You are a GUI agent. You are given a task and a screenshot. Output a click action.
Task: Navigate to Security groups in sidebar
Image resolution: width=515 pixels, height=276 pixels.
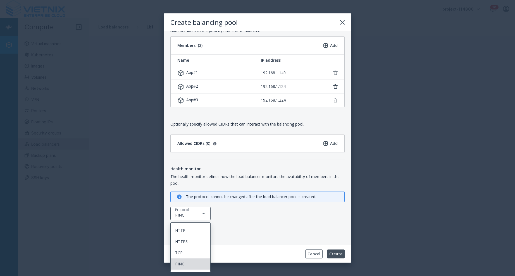click(x=46, y=133)
